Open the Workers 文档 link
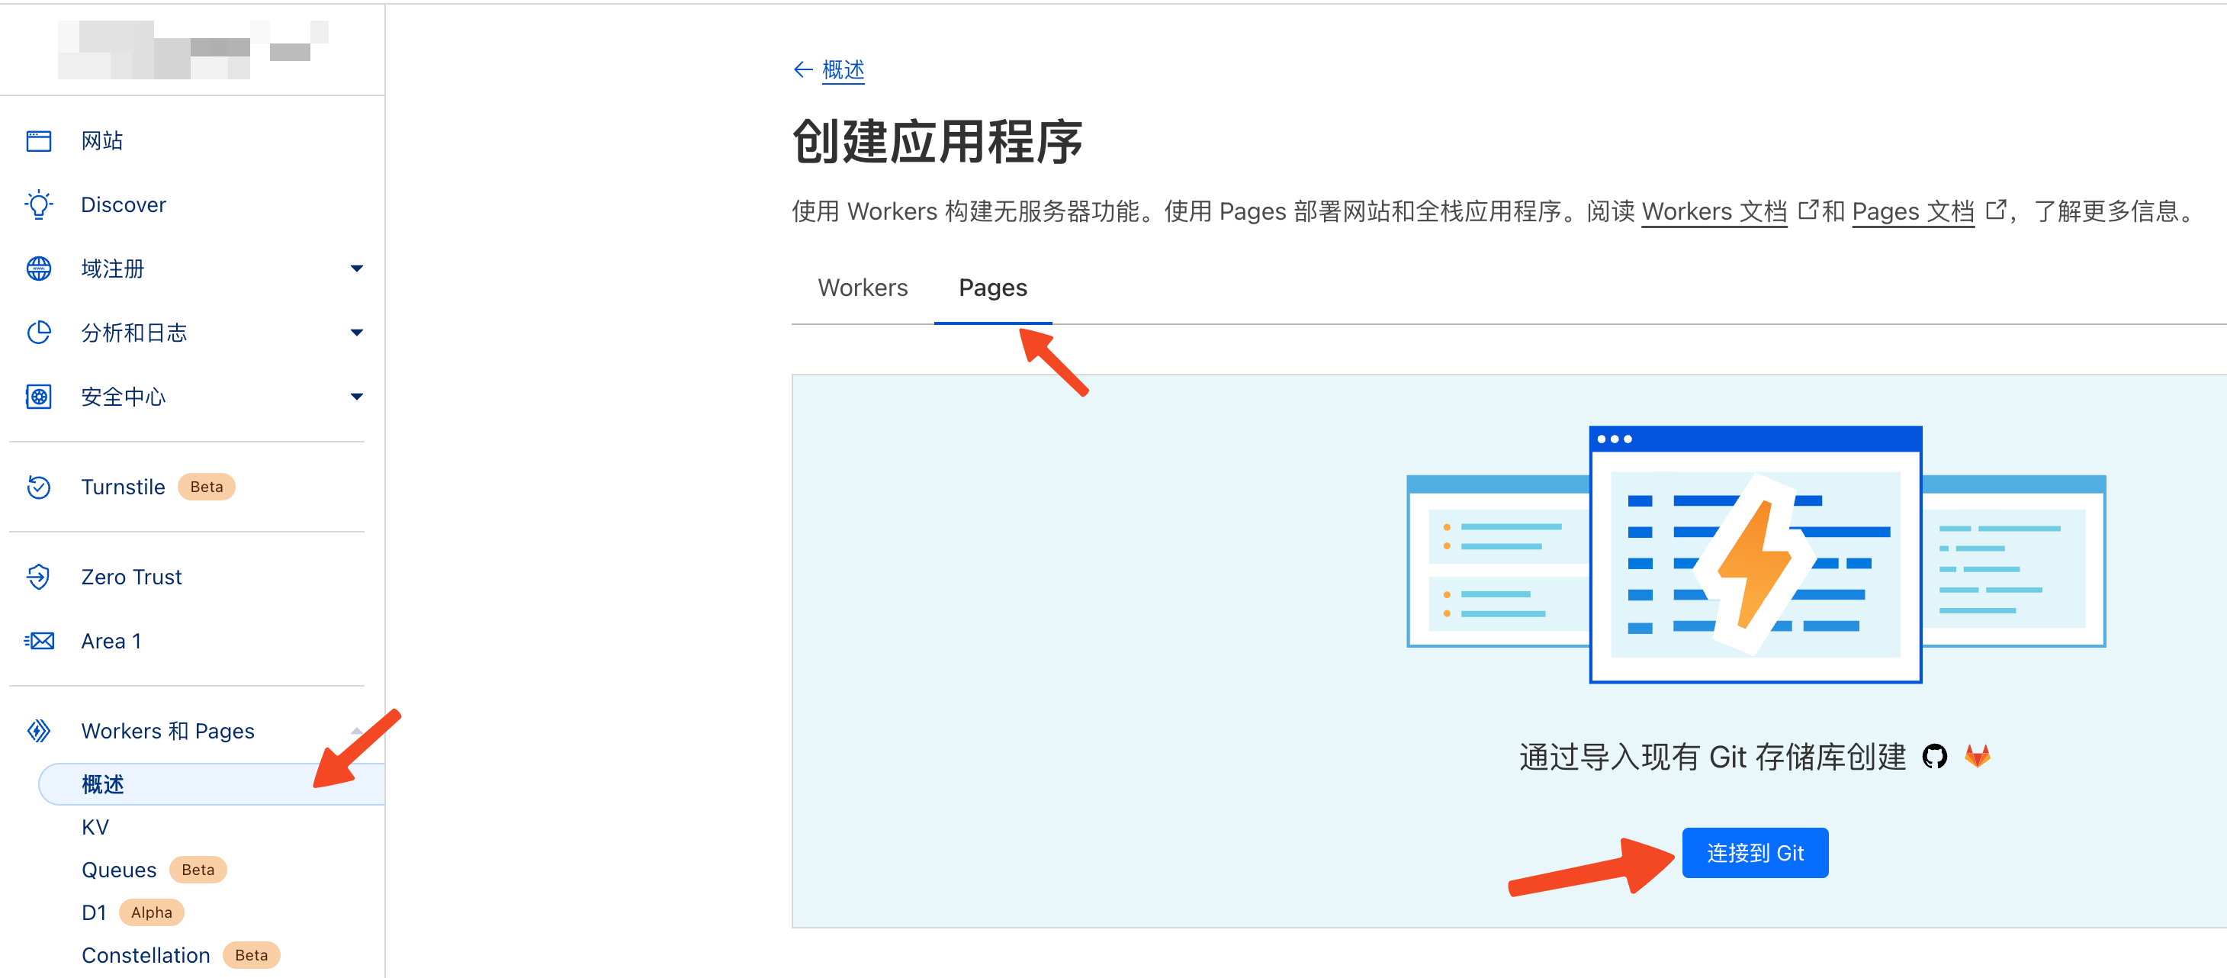 click(x=1714, y=212)
